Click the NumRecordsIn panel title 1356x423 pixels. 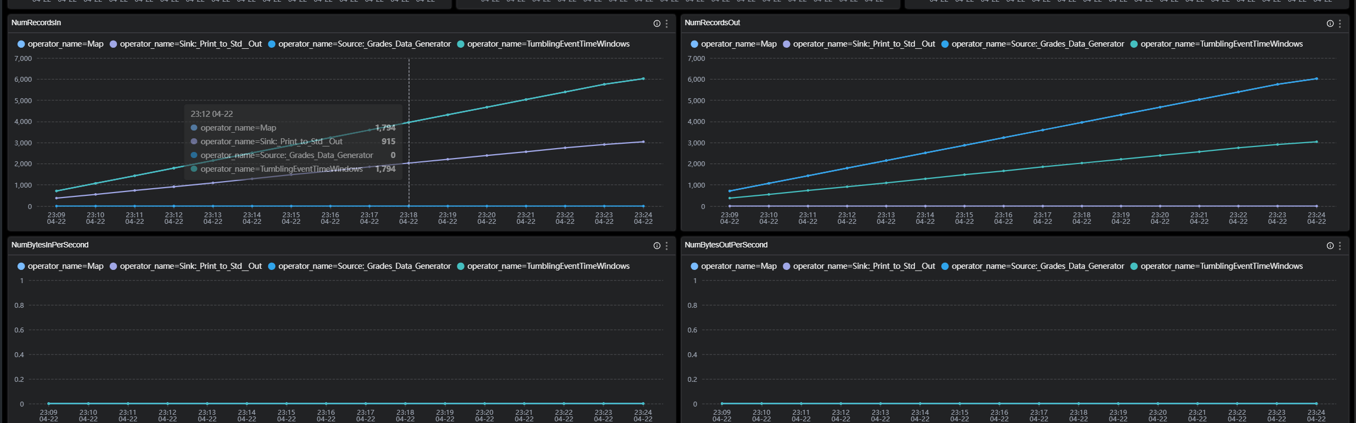(x=36, y=22)
